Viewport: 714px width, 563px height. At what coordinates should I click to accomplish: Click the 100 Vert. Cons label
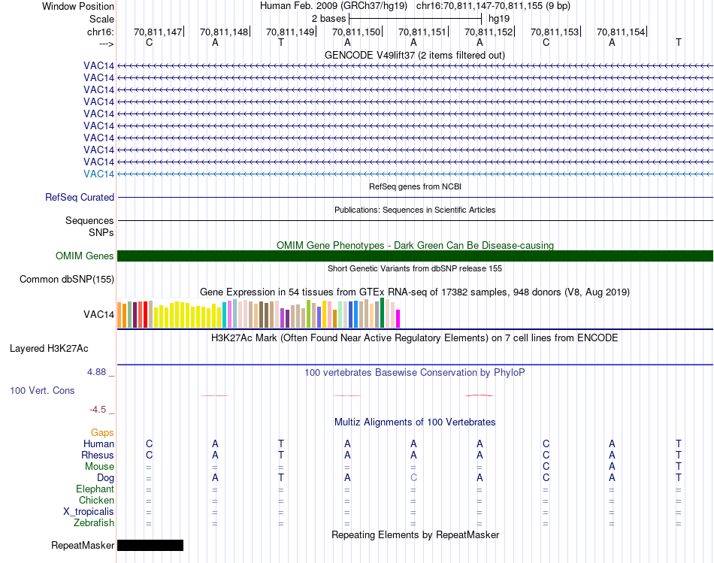click(42, 390)
